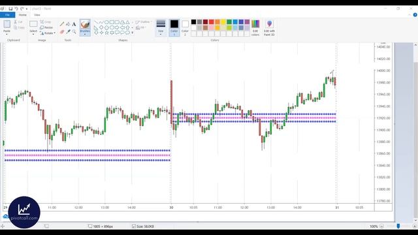Select the Text tool
418x235 pixels.
tap(74, 24)
